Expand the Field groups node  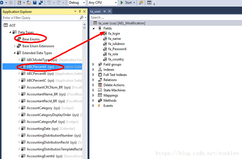tap(93, 64)
